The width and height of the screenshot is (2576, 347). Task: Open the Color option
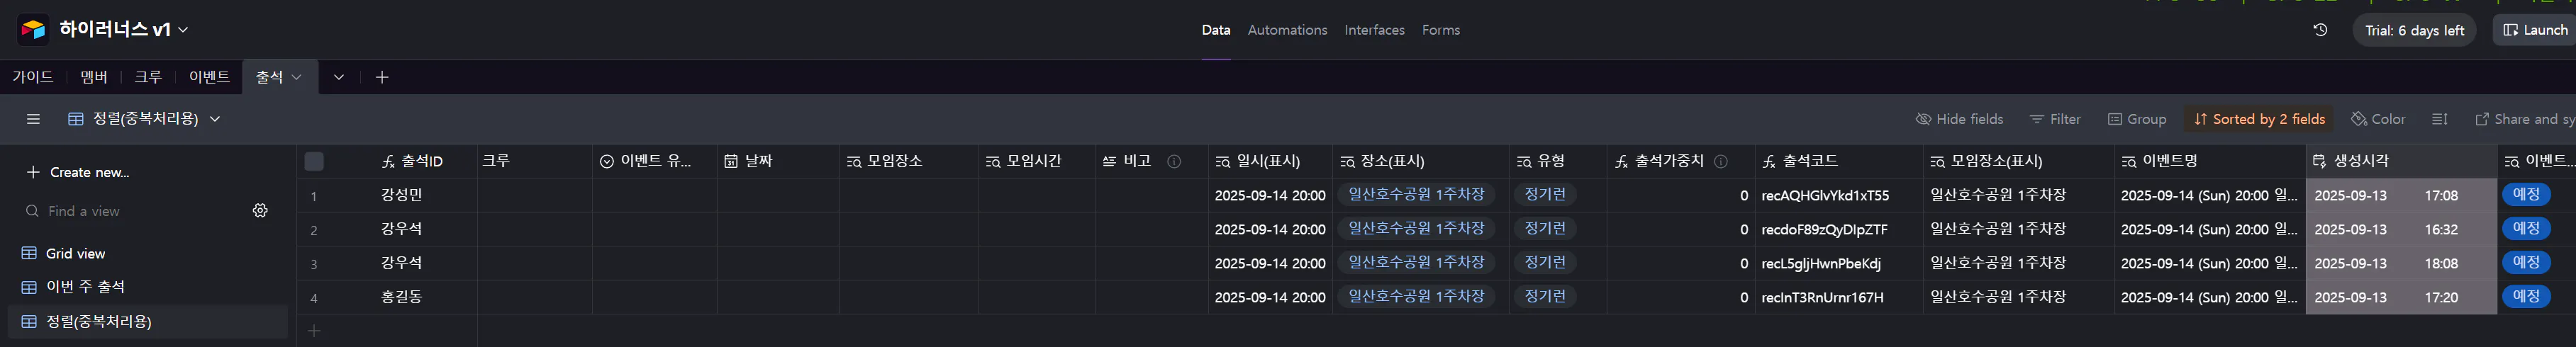[x=2378, y=119]
